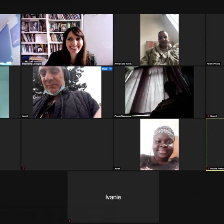Click the Reem iPhone name label
224x224 pixels.
tap(213, 64)
